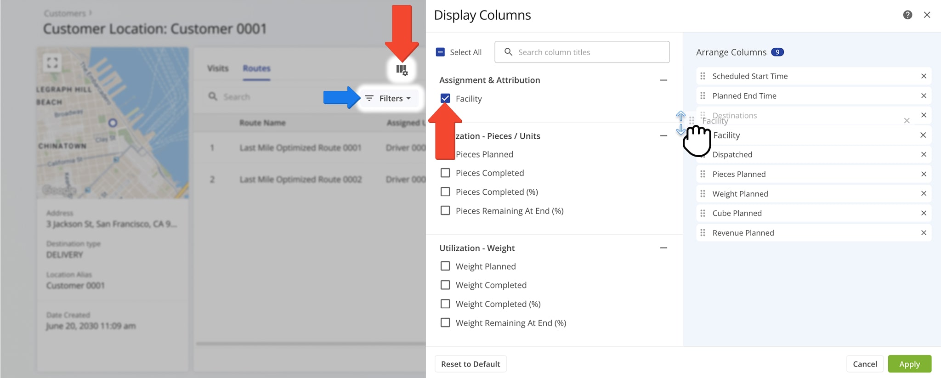Switch to the Routes tab

(256, 68)
